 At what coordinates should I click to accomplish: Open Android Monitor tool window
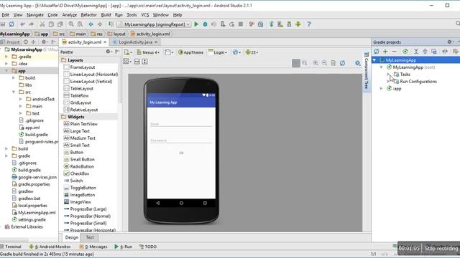[50, 247]
